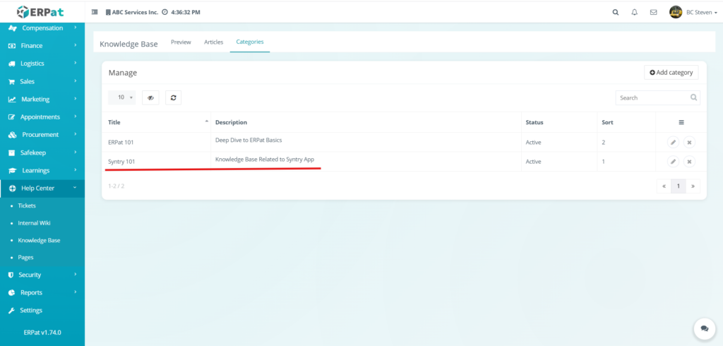Screen dimensions: 723x346
Task: Open the notifications bell
Action: (634, 12)
